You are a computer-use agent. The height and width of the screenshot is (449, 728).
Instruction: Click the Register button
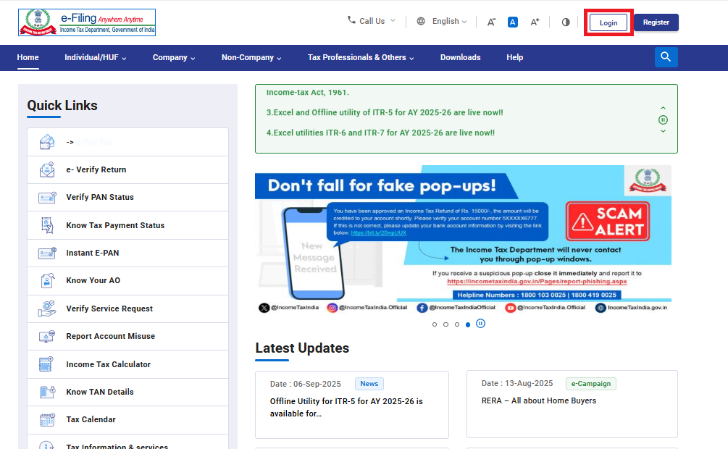point(656,22)
